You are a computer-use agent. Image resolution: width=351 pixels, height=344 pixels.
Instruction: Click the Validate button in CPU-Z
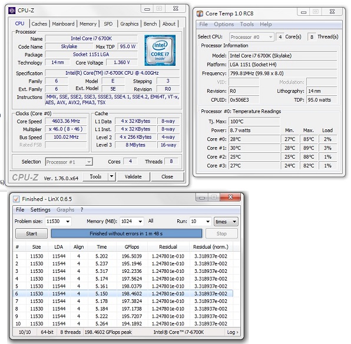pyautogui.click(x=133, y=176)
